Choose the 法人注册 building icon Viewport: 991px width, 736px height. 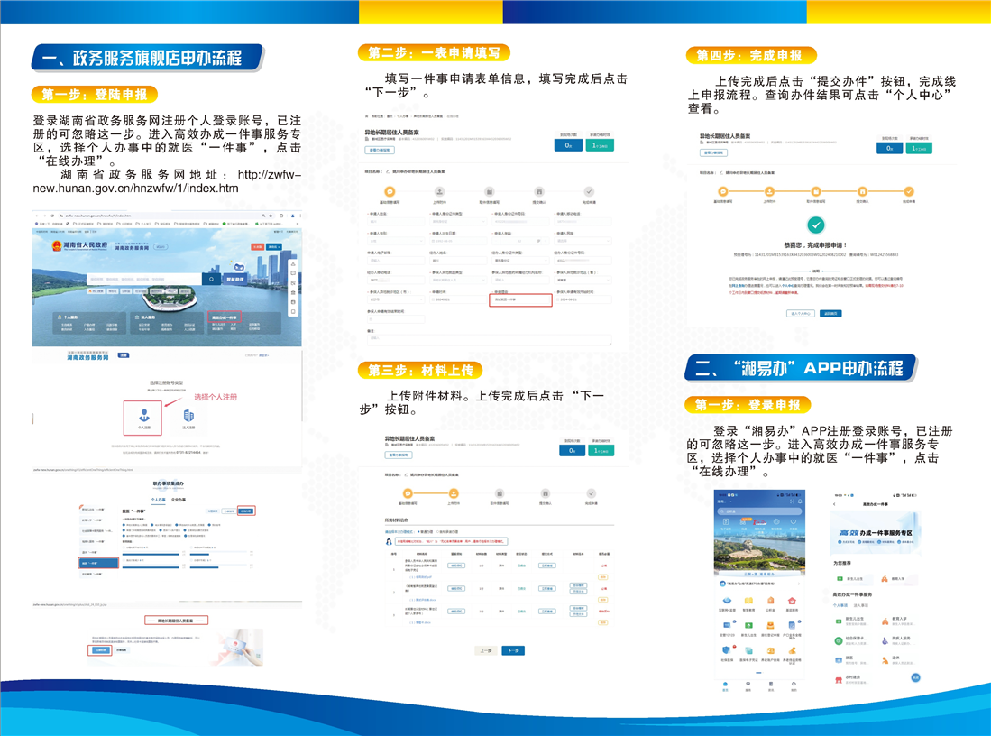(x=188, y=416)
